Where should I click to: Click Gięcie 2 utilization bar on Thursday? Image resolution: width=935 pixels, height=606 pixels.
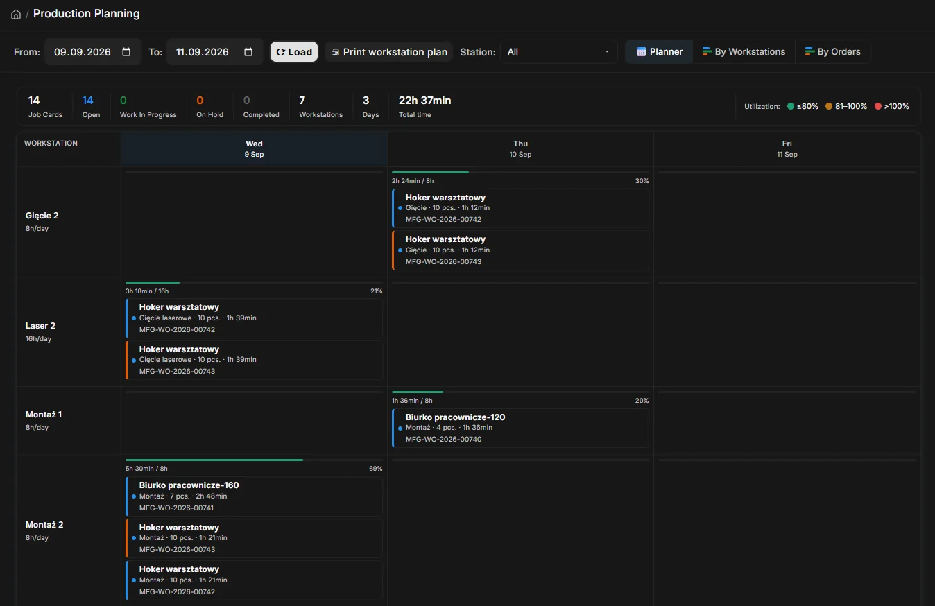[520, 172]
